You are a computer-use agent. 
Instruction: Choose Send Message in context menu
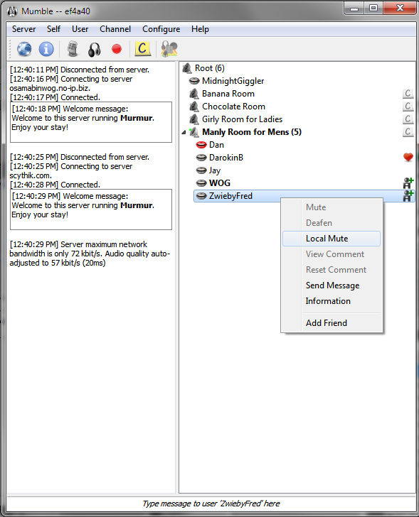[x=332, y=285]
